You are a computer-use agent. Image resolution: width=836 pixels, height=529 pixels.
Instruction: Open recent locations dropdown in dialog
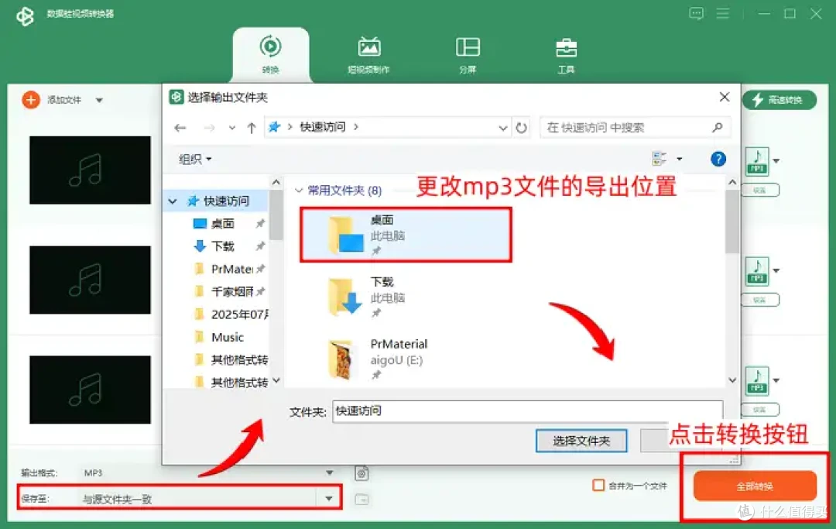pyautogui.click(x=232, y=128)
